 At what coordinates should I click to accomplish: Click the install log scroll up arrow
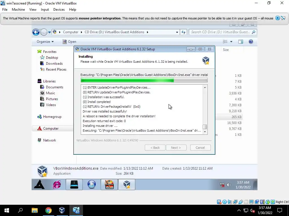click(x=205, y=87)
